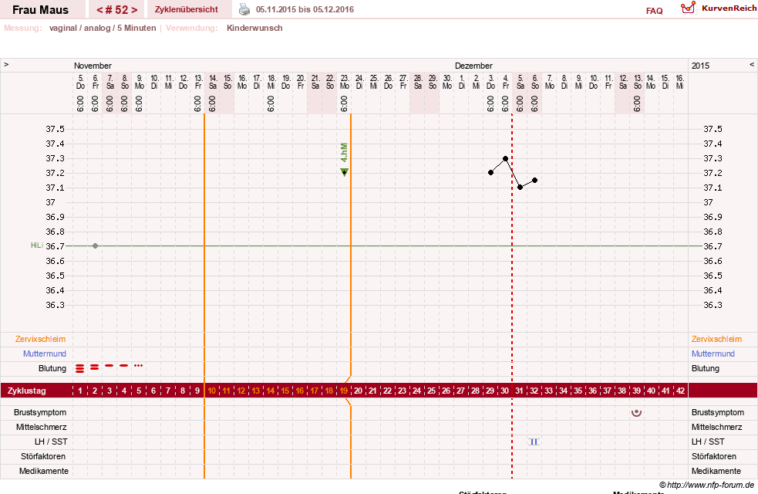Click spotting dots icon on cycle day 5
This screenshot has width=758, height=494.
138,365
